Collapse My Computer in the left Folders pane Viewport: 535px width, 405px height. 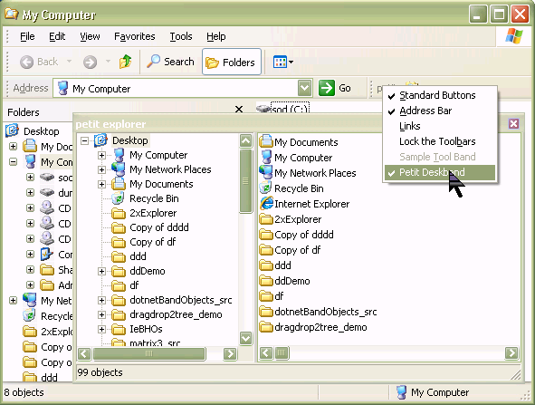13,161
